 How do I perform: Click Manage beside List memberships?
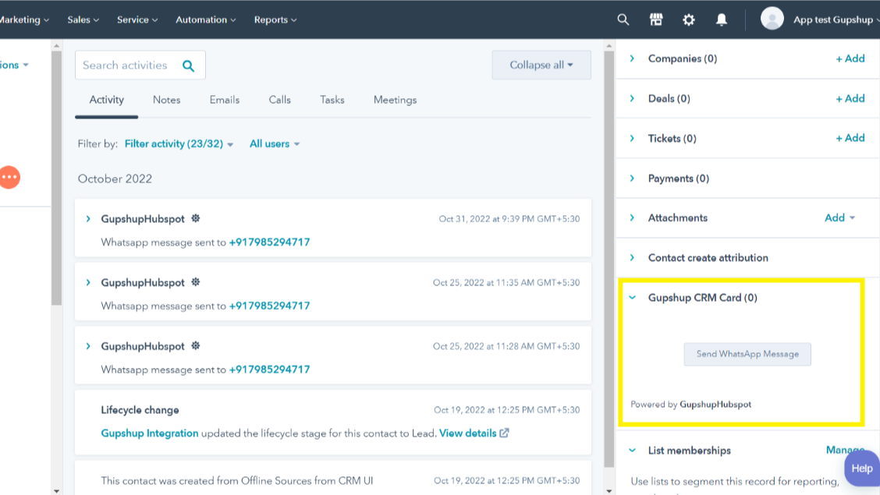click(x=845, y=450)
